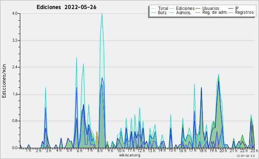Click the y-axis label 'Ediciones/min'
This screenshot has height=159, width=259.
click(x=4, y=81)
